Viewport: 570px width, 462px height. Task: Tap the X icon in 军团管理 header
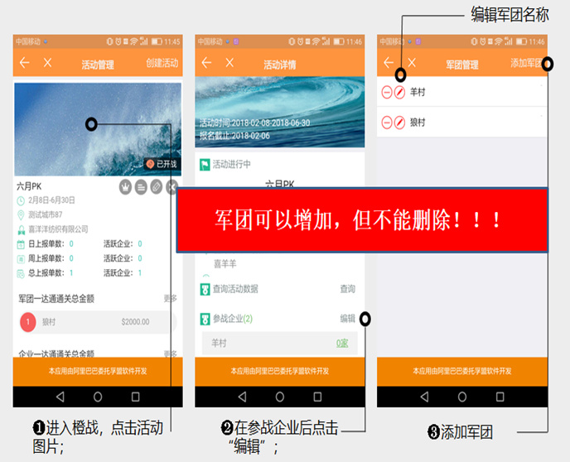click(412, 63)
